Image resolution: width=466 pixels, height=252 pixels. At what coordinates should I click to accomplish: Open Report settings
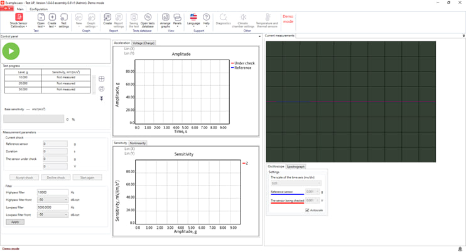pos(119,21)
